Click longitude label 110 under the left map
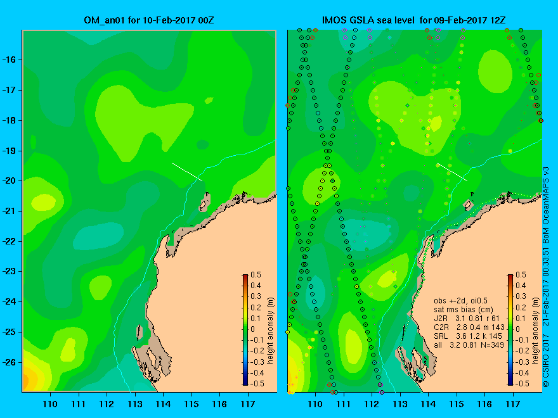 pyautogui.click(x=50, y=404)
